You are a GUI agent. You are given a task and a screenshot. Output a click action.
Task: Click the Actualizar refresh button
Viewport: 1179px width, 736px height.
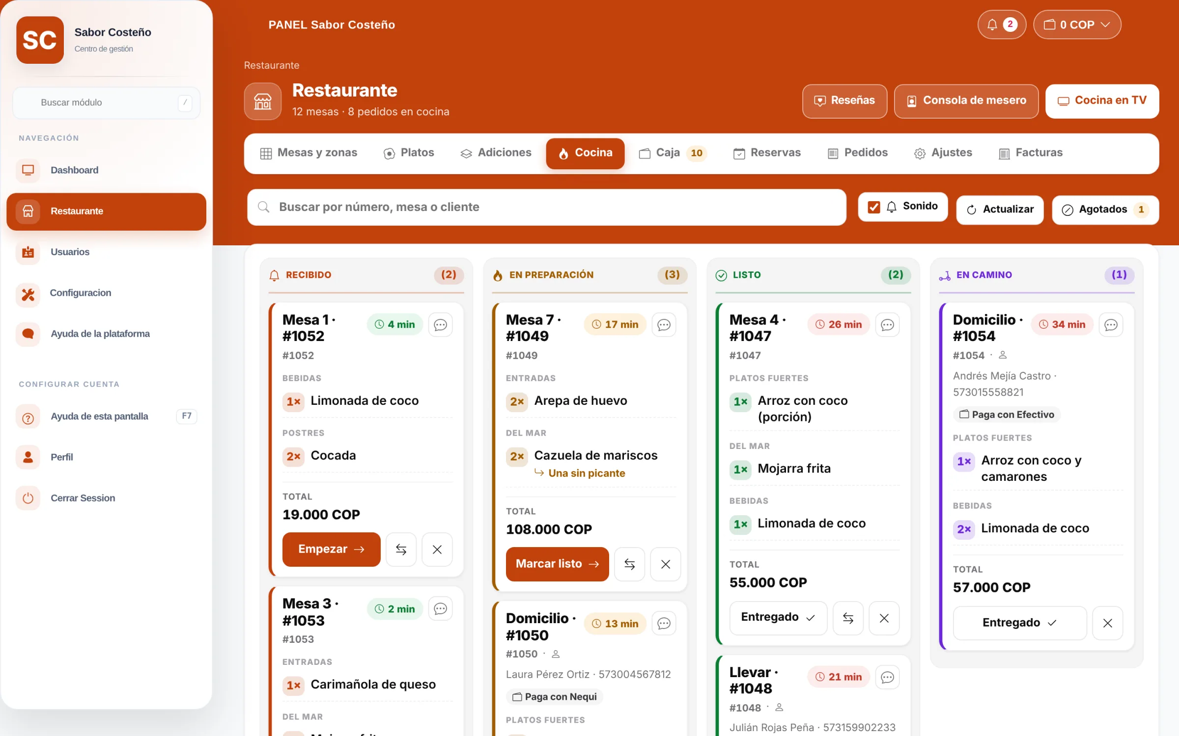coord(1000,210)
